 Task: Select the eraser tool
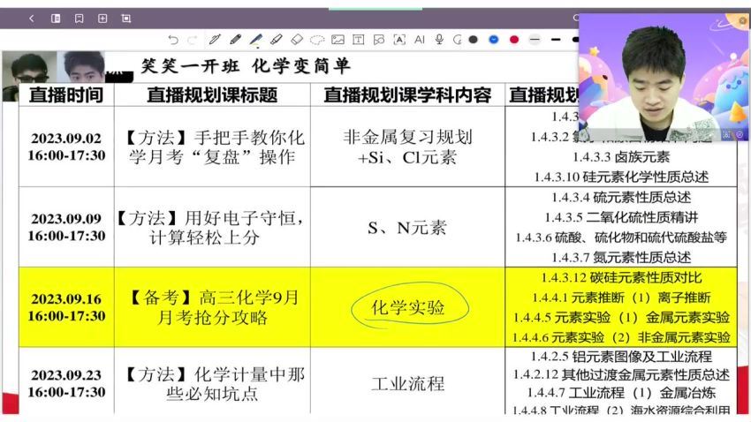coord(297,40)
